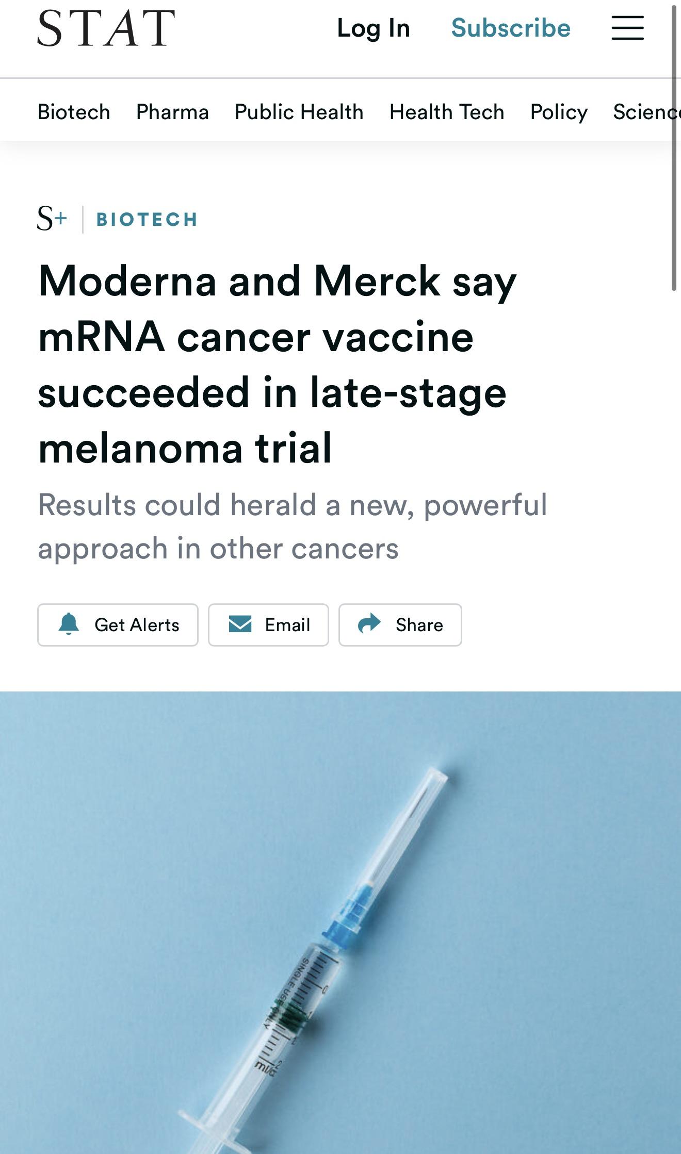Select the Science navigation item

[646, 111]
